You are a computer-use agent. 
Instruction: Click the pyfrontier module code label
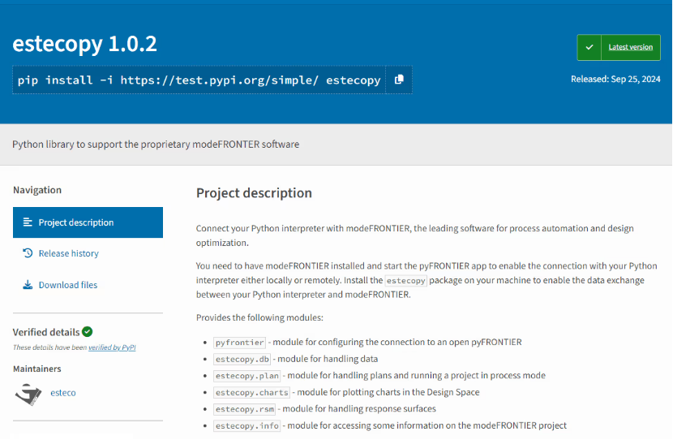tap(239, 343)
